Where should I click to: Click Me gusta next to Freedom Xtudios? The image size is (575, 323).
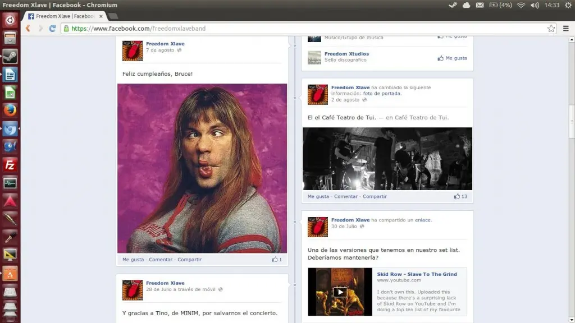[452, 58]
